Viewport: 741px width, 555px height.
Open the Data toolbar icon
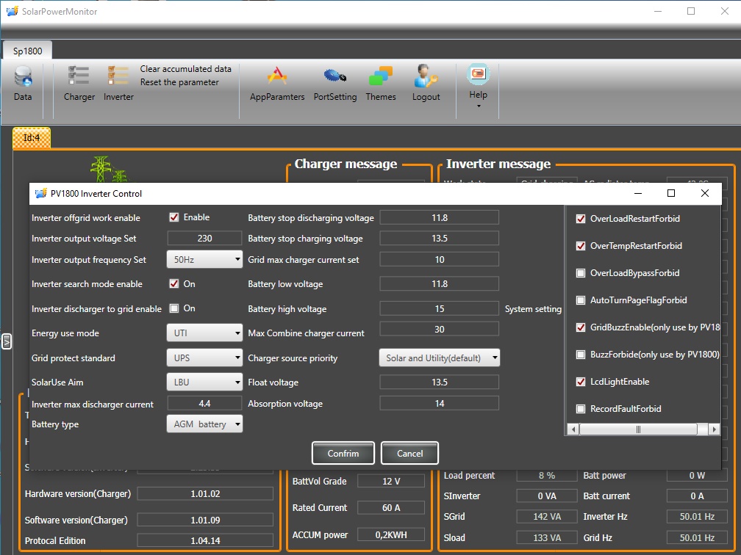23,76
